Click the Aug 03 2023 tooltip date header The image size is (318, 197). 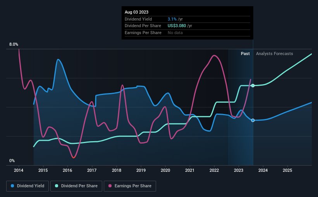136,12
